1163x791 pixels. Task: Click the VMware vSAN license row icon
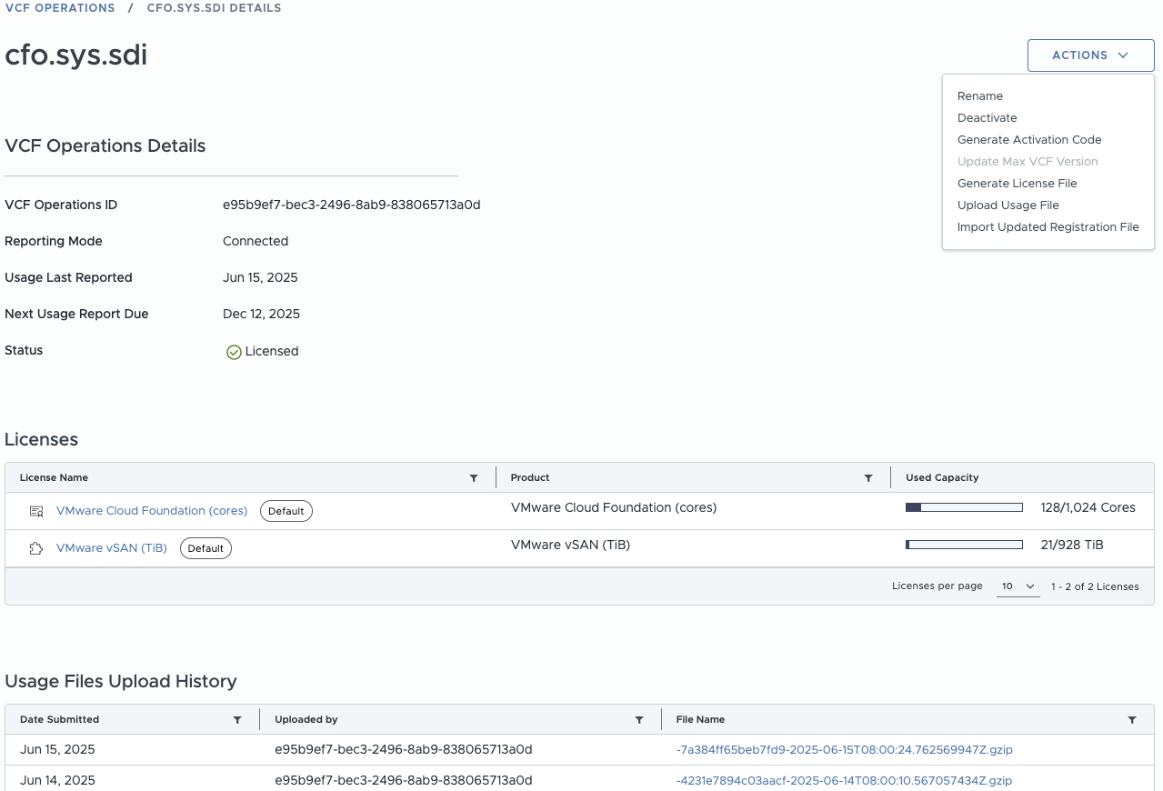tap(36, 548)
